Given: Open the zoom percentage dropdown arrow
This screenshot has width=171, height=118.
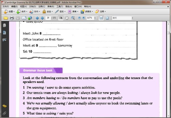Looking at the screenshot, I should pyautogui.click(x=95, y=18).
